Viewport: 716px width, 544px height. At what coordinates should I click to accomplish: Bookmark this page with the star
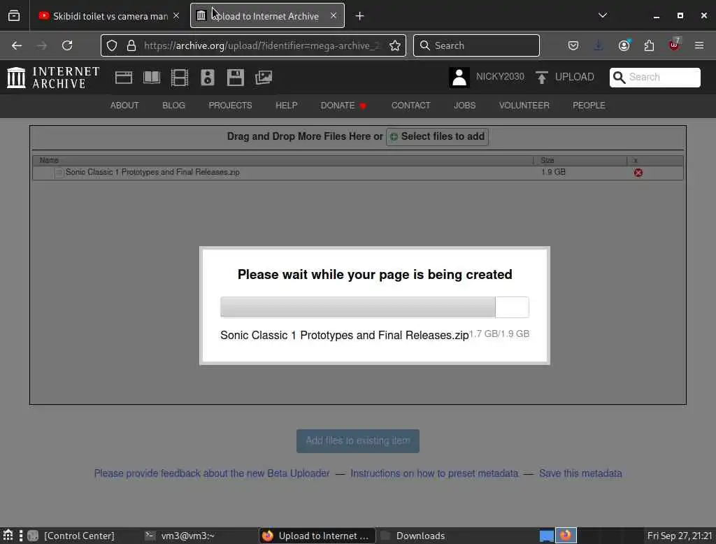(x=395, y=45)
